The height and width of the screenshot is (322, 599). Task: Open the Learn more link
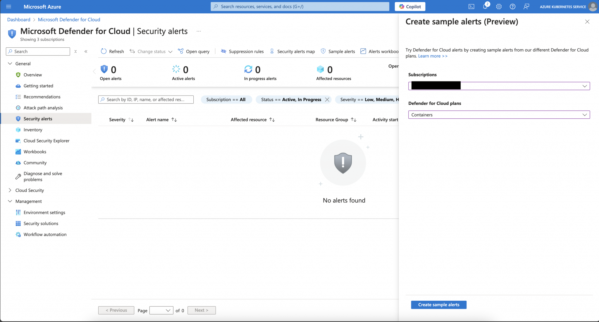[433, 56]
